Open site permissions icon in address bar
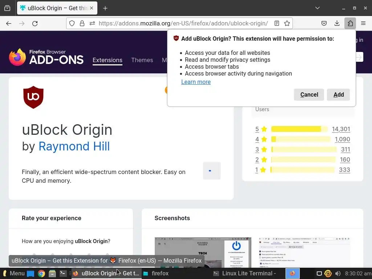 [x=92, y=23]
